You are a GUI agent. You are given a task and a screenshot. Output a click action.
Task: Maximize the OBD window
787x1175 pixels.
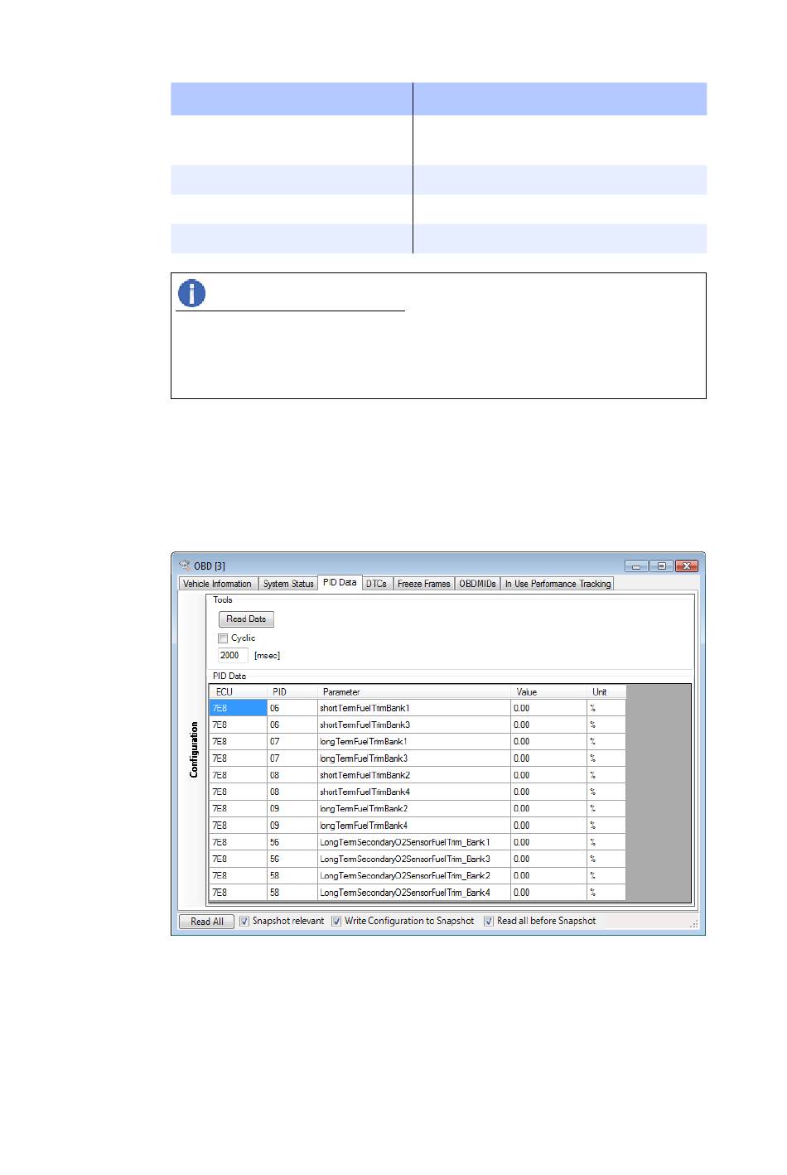tap(661, 566)
